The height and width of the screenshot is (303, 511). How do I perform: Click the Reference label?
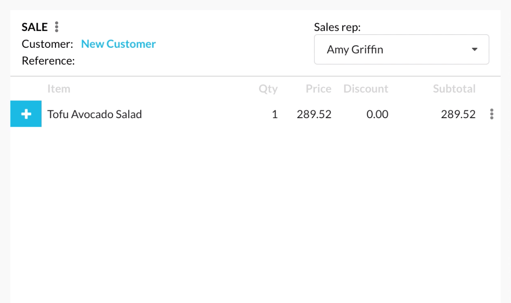[48, 61]
